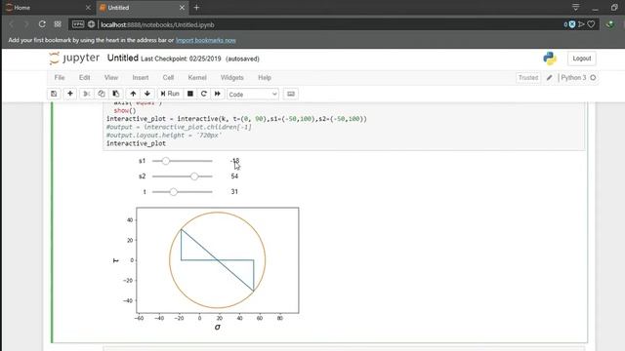Switch to the Home browser tab
The image size is (625, 351).
click(x=48, y=8)
